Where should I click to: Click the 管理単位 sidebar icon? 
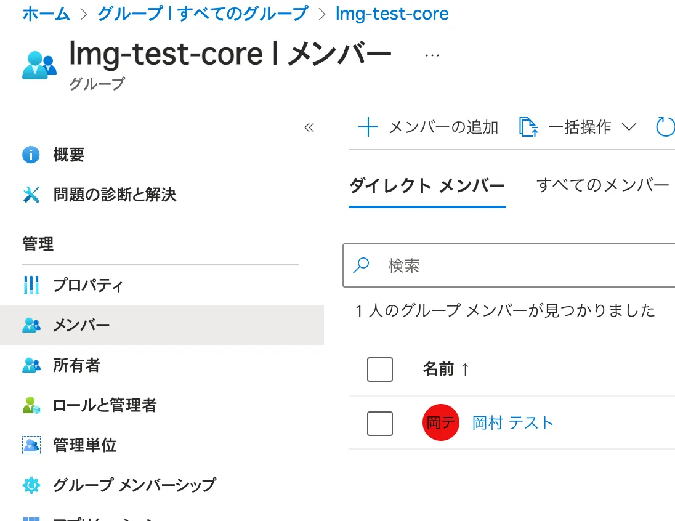click(x=31, y=445)
